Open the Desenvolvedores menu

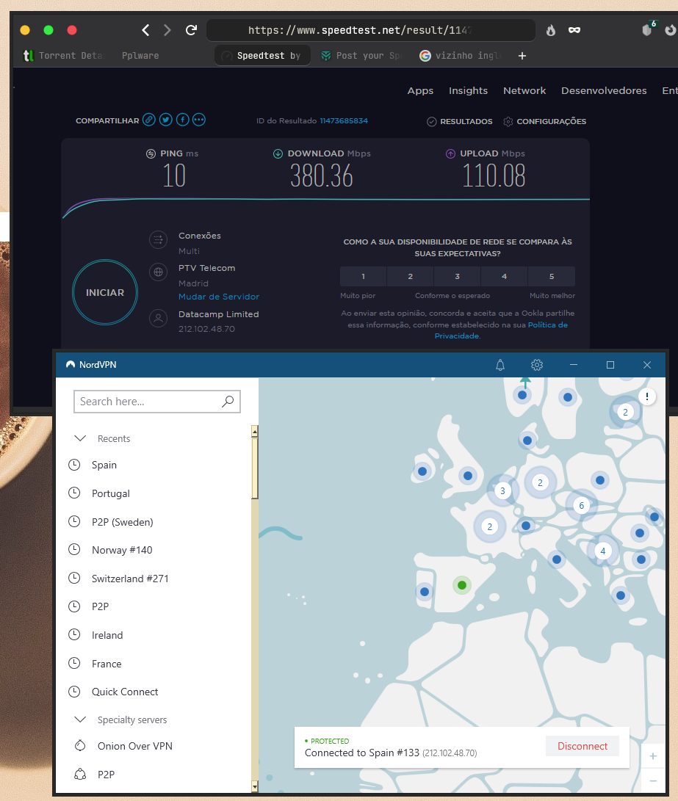click(x=604, y=90)
